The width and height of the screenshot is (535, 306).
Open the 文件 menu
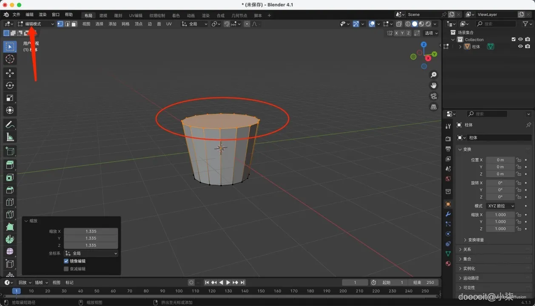16,14
